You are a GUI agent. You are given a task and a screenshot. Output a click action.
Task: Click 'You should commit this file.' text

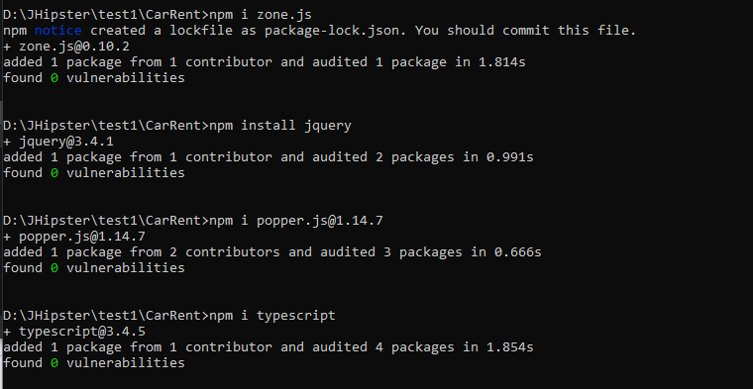point(525,31)
